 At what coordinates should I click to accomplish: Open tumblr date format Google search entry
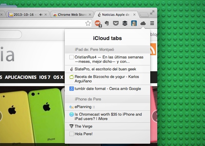[107, 89]
